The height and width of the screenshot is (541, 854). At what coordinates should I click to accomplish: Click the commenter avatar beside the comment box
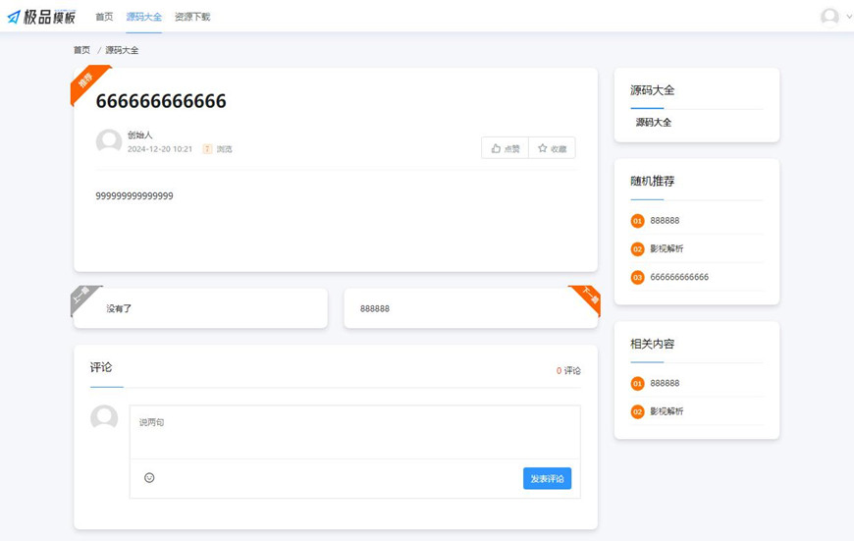(104, 417)
